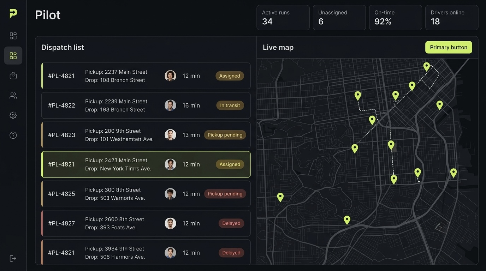Viewport: 486px width, 271px height.
Task: Open the On-time stat card
Action: (396, 17)
